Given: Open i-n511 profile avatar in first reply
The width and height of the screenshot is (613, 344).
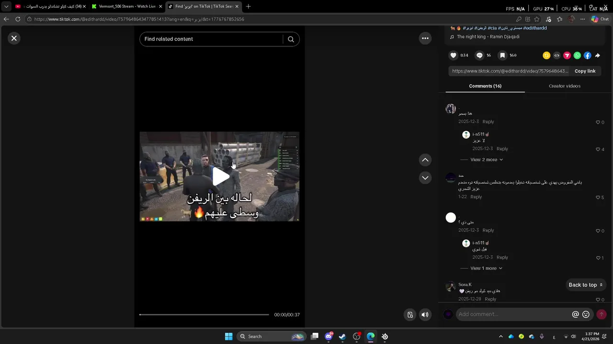Looking at the screenshot, I should click(466, 135).
